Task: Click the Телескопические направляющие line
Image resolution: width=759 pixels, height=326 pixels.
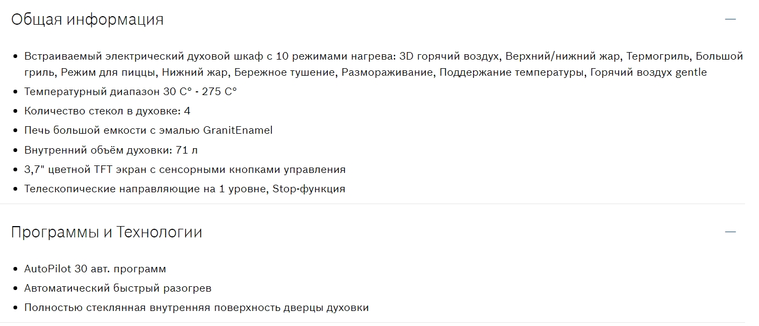Action: point(184,189)
